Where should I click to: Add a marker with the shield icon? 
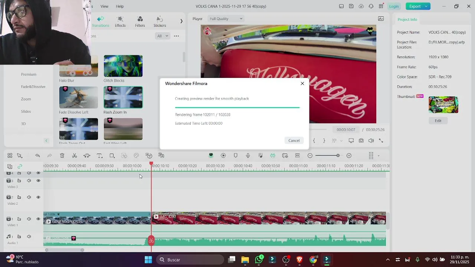pos(235,156)
